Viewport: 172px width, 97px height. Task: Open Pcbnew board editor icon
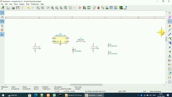pyautogui.click(x=121, y=8)
